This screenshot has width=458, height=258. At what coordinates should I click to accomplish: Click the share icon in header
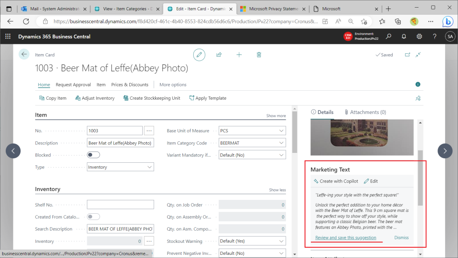219,55
